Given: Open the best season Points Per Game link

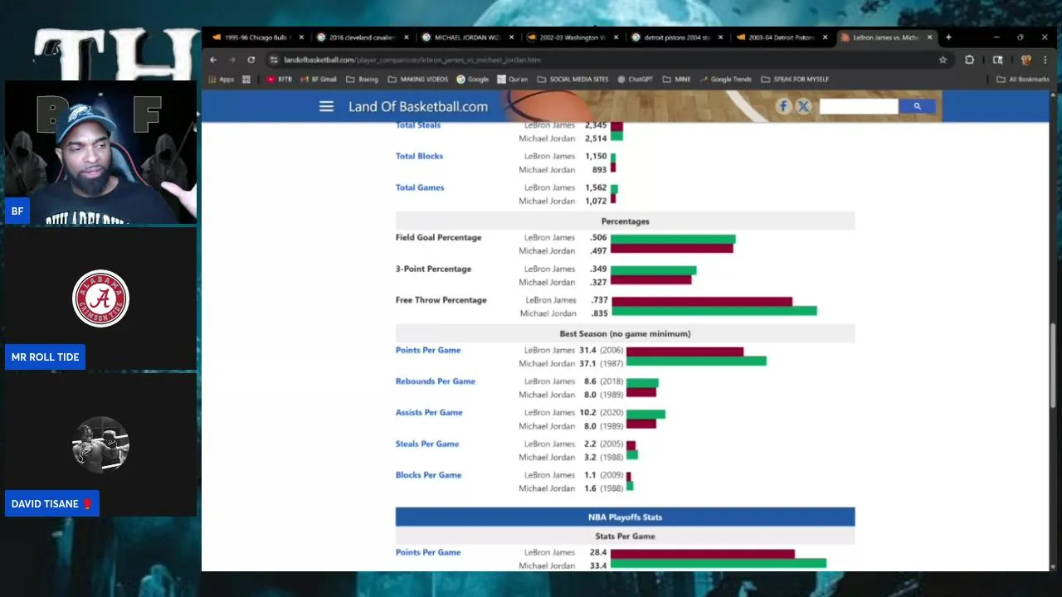Looking at the screenshot, I should pos(428,350).
